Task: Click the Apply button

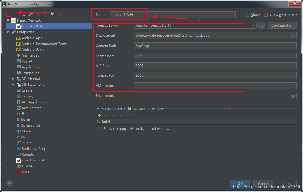Action: coord(287,183)
